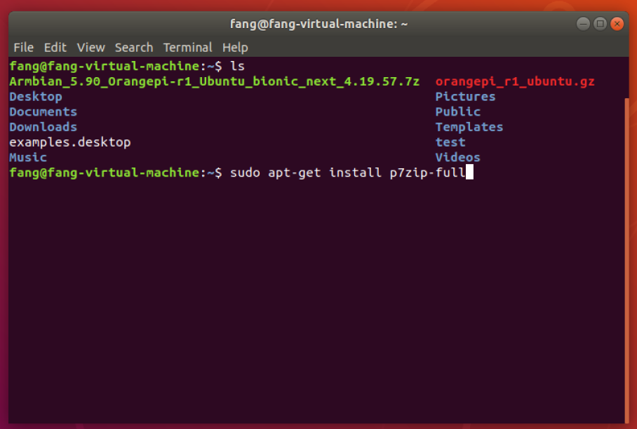Image resolution: width=637 pixels, height=429 pixels.
Task: Open the File menu
Action: 24,48
